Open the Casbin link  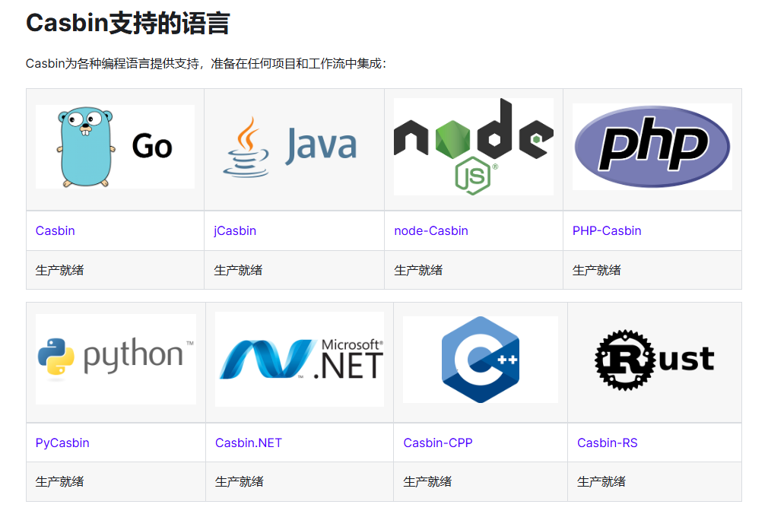pyautogui.click(x=55, y=230)
